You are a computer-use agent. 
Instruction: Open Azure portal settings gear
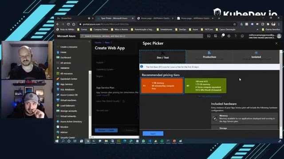[x=229, y=36]
